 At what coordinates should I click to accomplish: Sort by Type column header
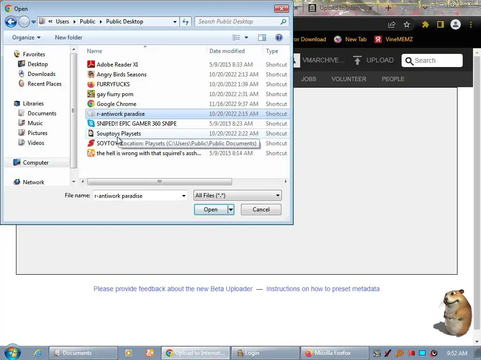(272, 51)
